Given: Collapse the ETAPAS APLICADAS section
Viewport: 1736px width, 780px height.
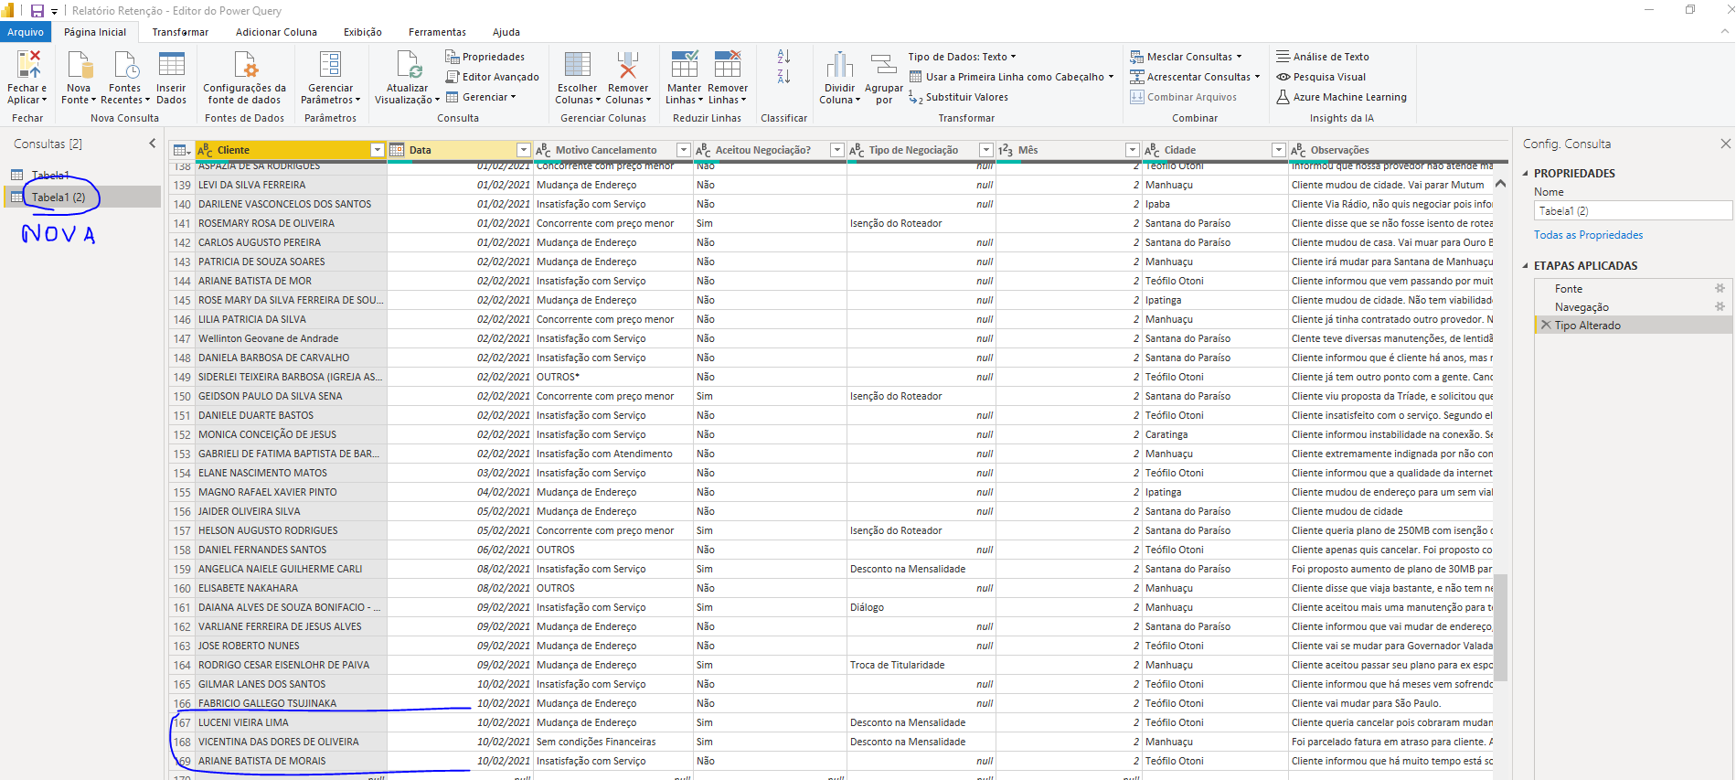Looking at the screenshot, I should tap(1526, 265).
